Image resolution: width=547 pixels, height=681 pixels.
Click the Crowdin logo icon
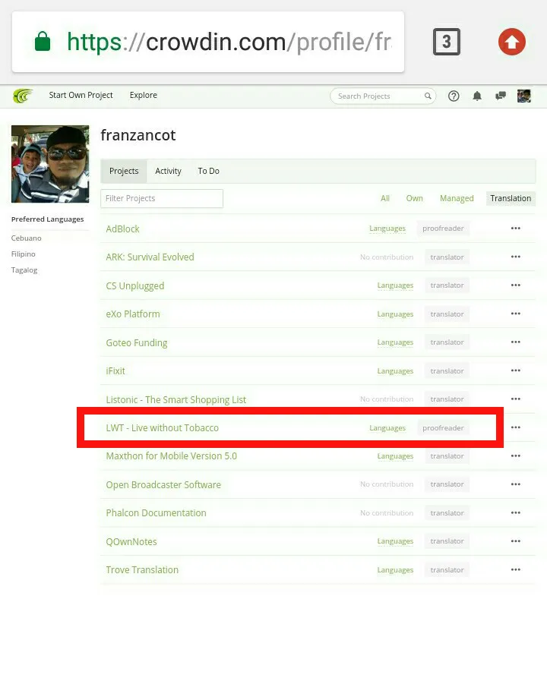[x=23, y=96]
